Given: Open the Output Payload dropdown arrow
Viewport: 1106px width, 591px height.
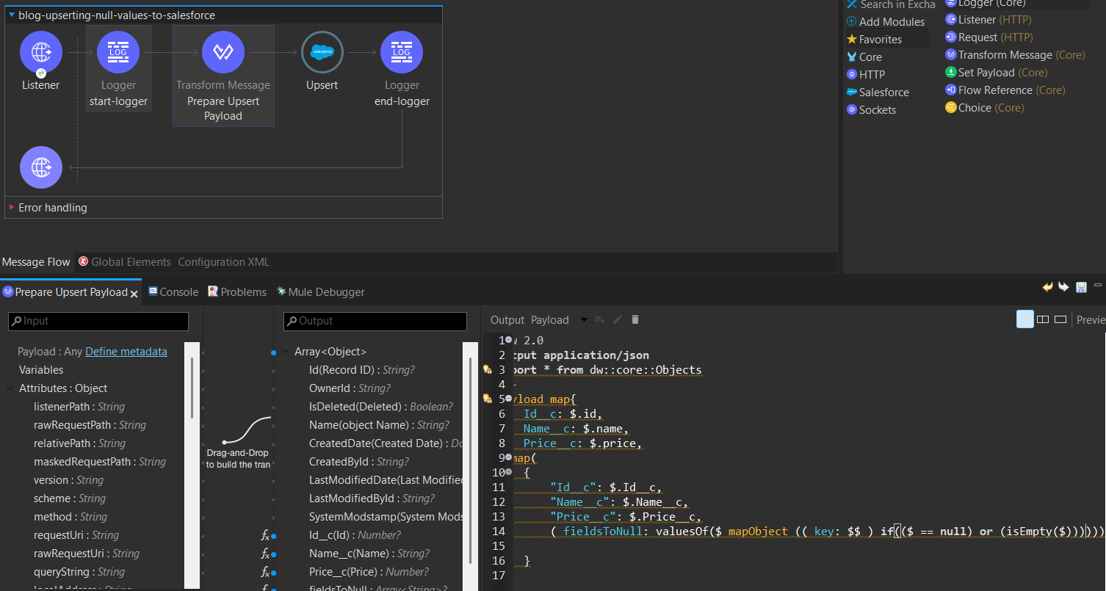Looking at the screenshot, I should point(584,319).
